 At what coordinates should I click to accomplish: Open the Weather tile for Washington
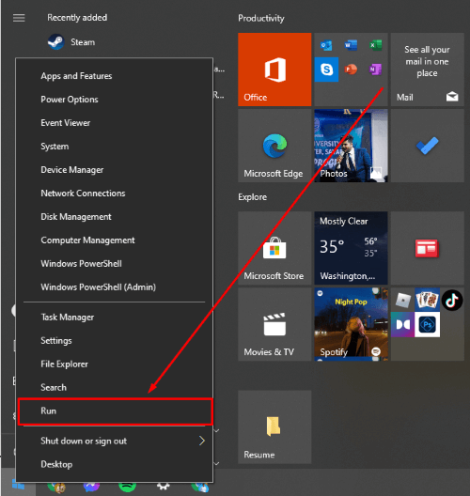coord(351,248)
